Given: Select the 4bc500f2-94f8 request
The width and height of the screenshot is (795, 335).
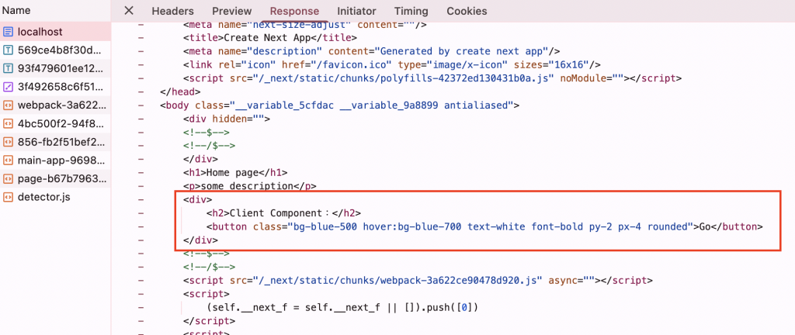Looking at the screenshot, I should tap(55, 123).
